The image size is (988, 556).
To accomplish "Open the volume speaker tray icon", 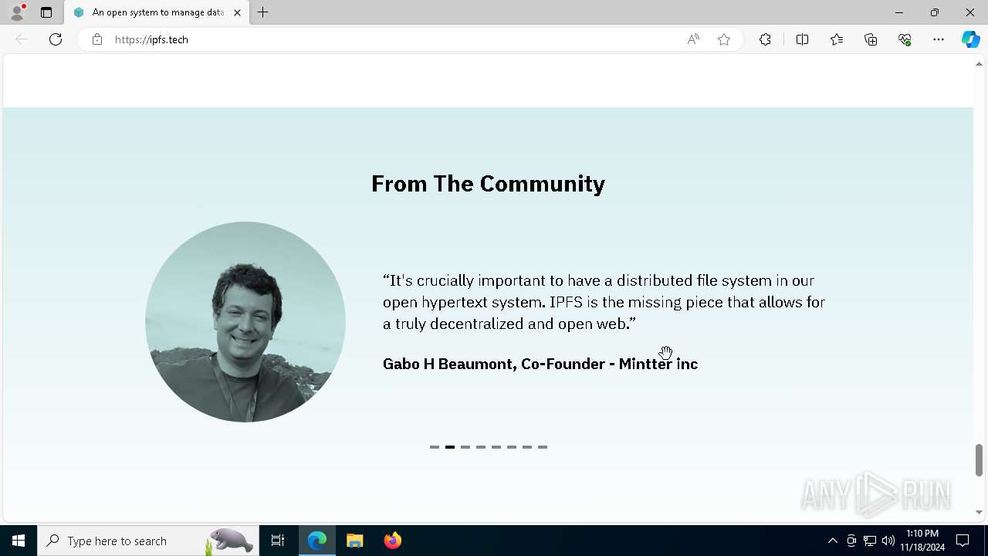I will 888,541.
